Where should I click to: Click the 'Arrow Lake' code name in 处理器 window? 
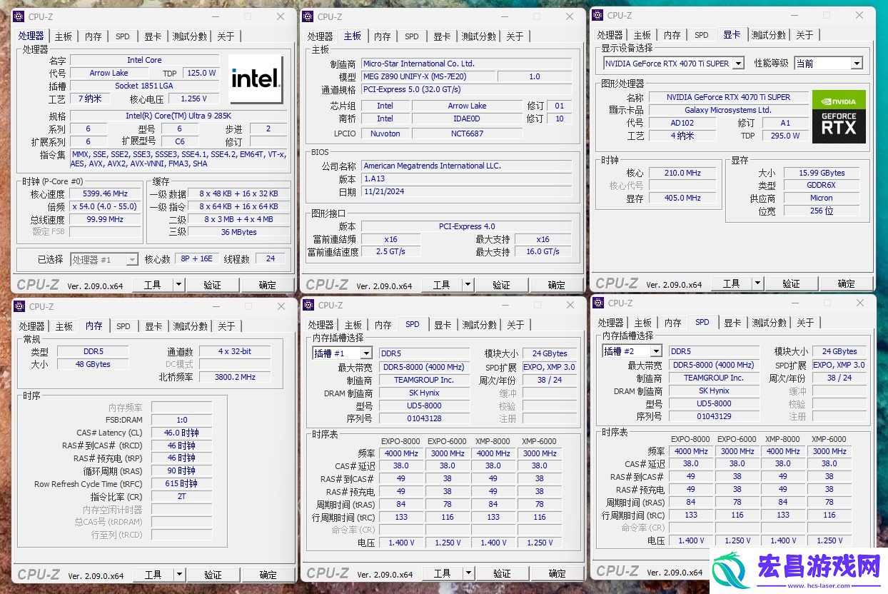109,73
